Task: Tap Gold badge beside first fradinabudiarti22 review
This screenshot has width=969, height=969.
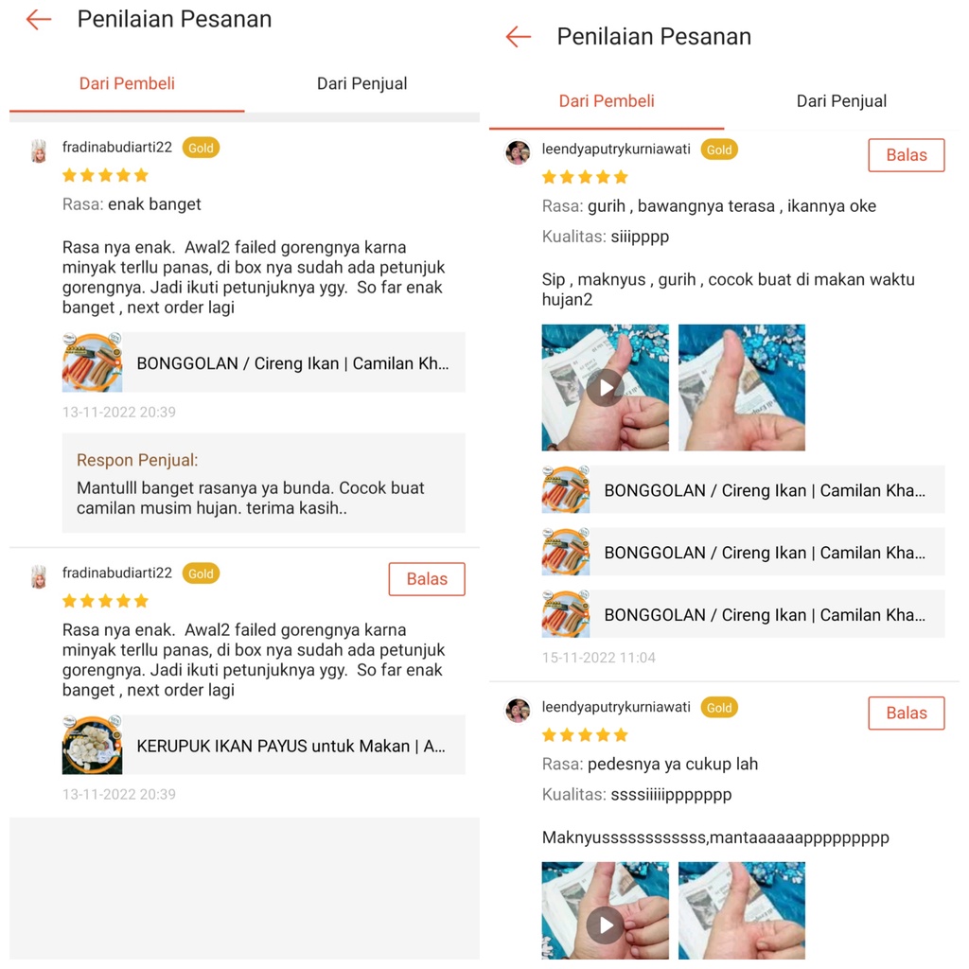Action: point(201,148)
